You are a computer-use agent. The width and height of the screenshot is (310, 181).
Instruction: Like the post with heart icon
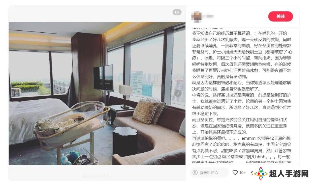235,172
